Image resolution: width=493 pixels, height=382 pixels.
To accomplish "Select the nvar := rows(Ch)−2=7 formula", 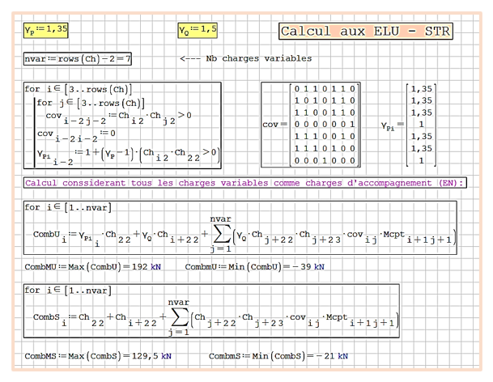I will click(x=78, y=59).
